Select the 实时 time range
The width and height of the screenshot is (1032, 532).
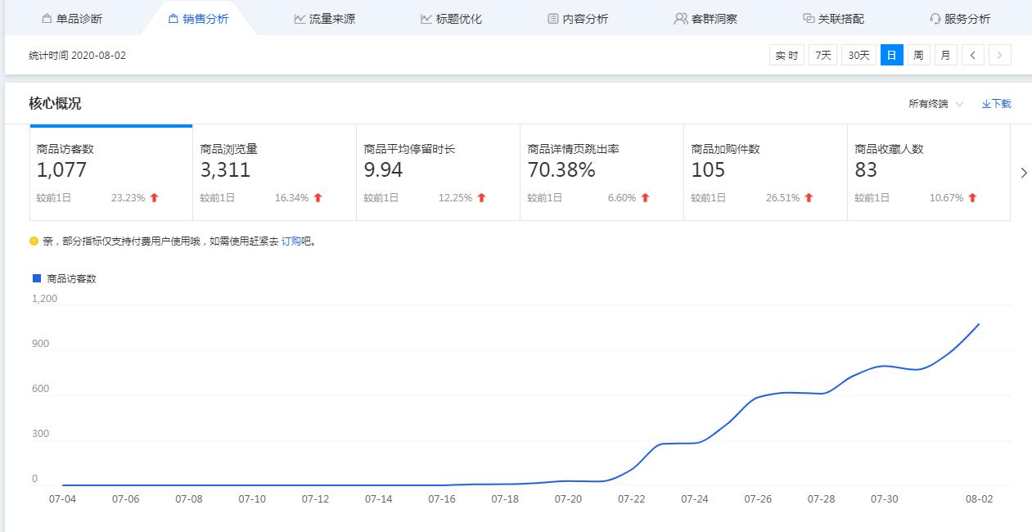point(786,55)
